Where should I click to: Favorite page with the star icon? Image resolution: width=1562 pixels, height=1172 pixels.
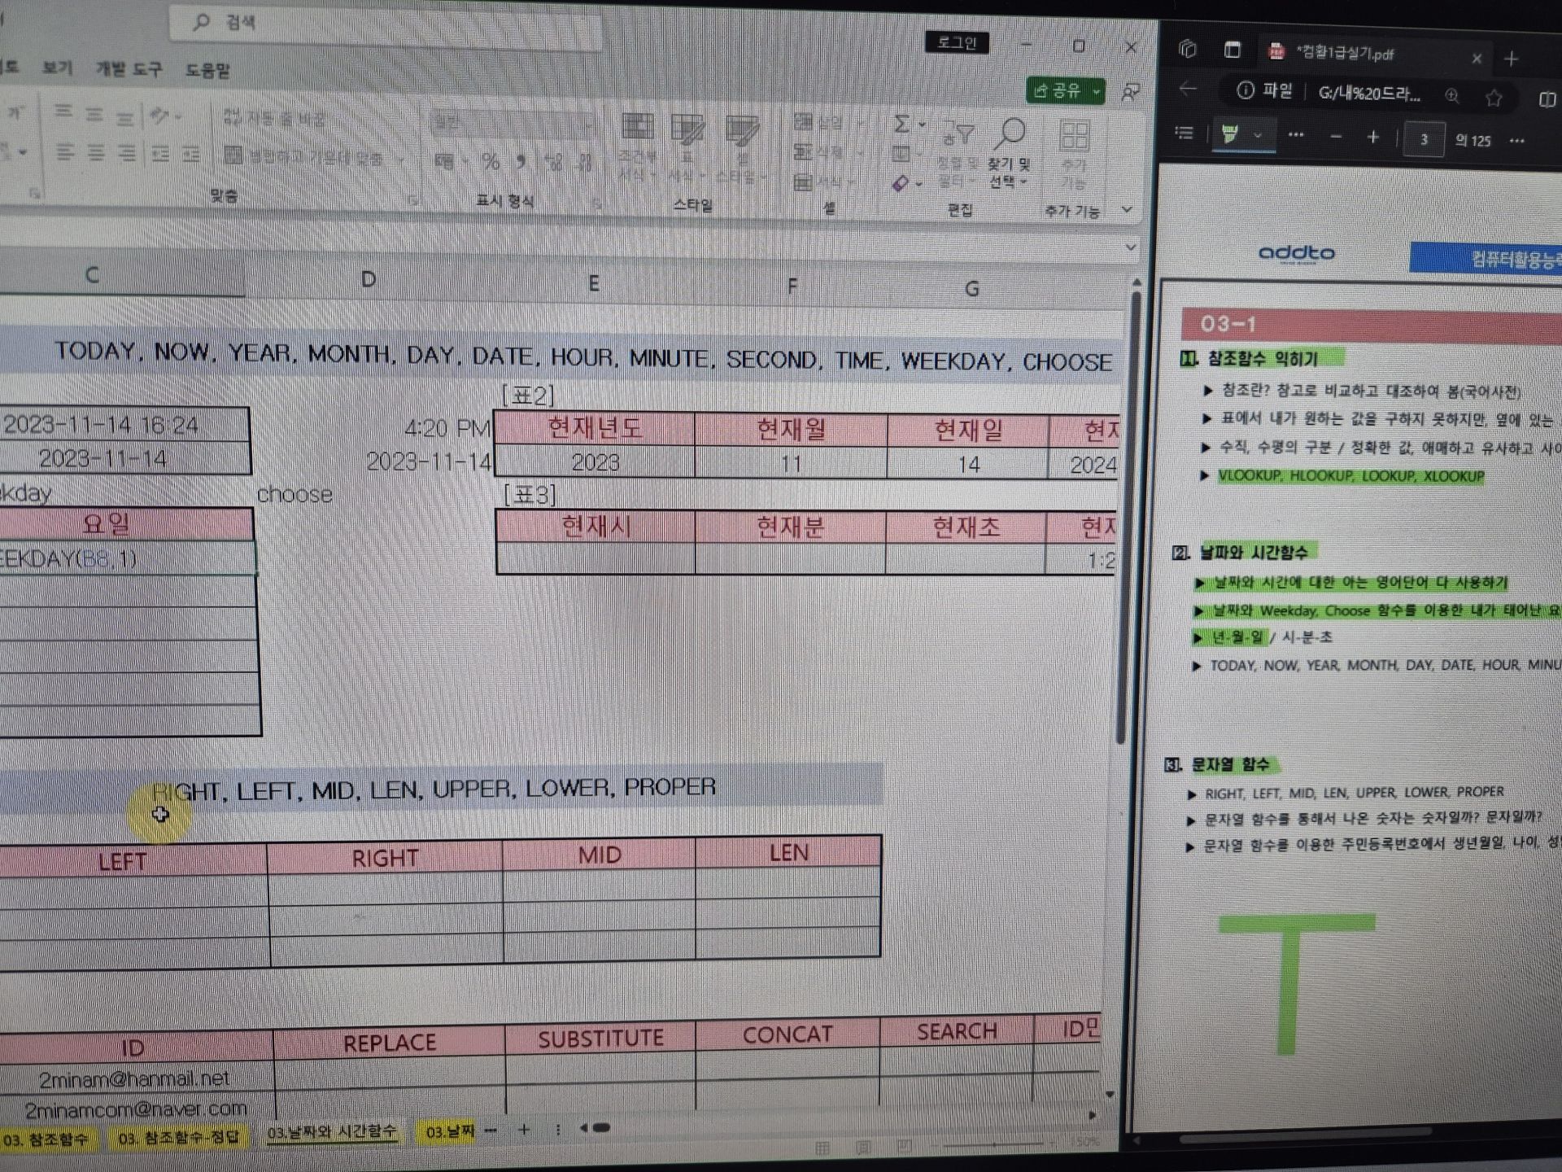(x=1494, y=98)
